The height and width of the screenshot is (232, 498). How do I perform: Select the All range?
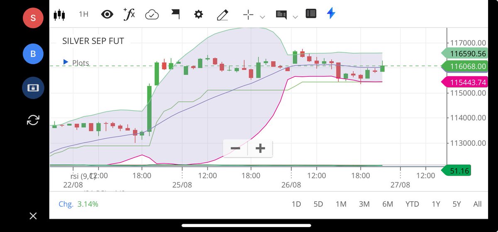point(477,204)
